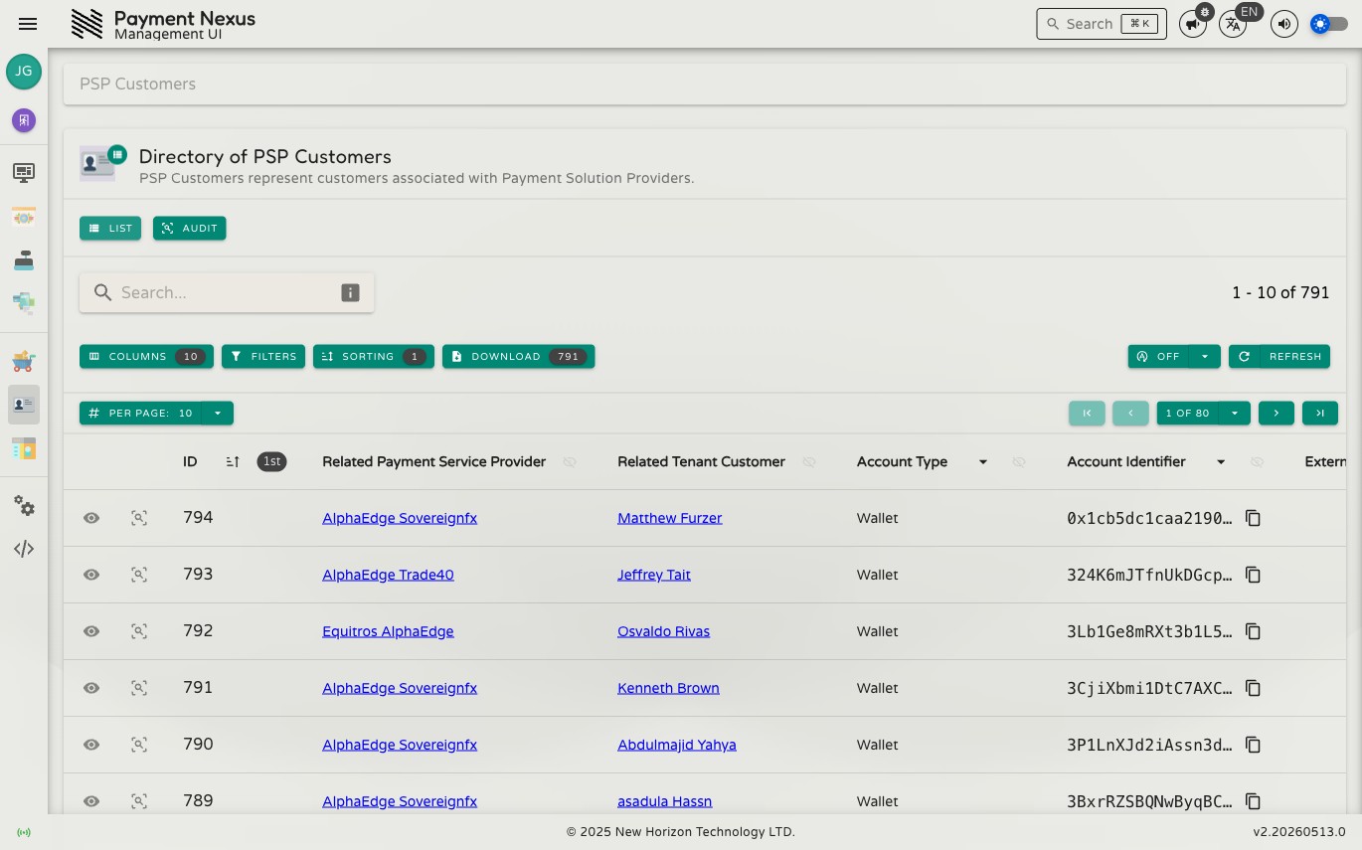Open AlphaEdge Trade40 provider link
Viewport: 1362px width, 850px height.
click(x=388, y=575)
